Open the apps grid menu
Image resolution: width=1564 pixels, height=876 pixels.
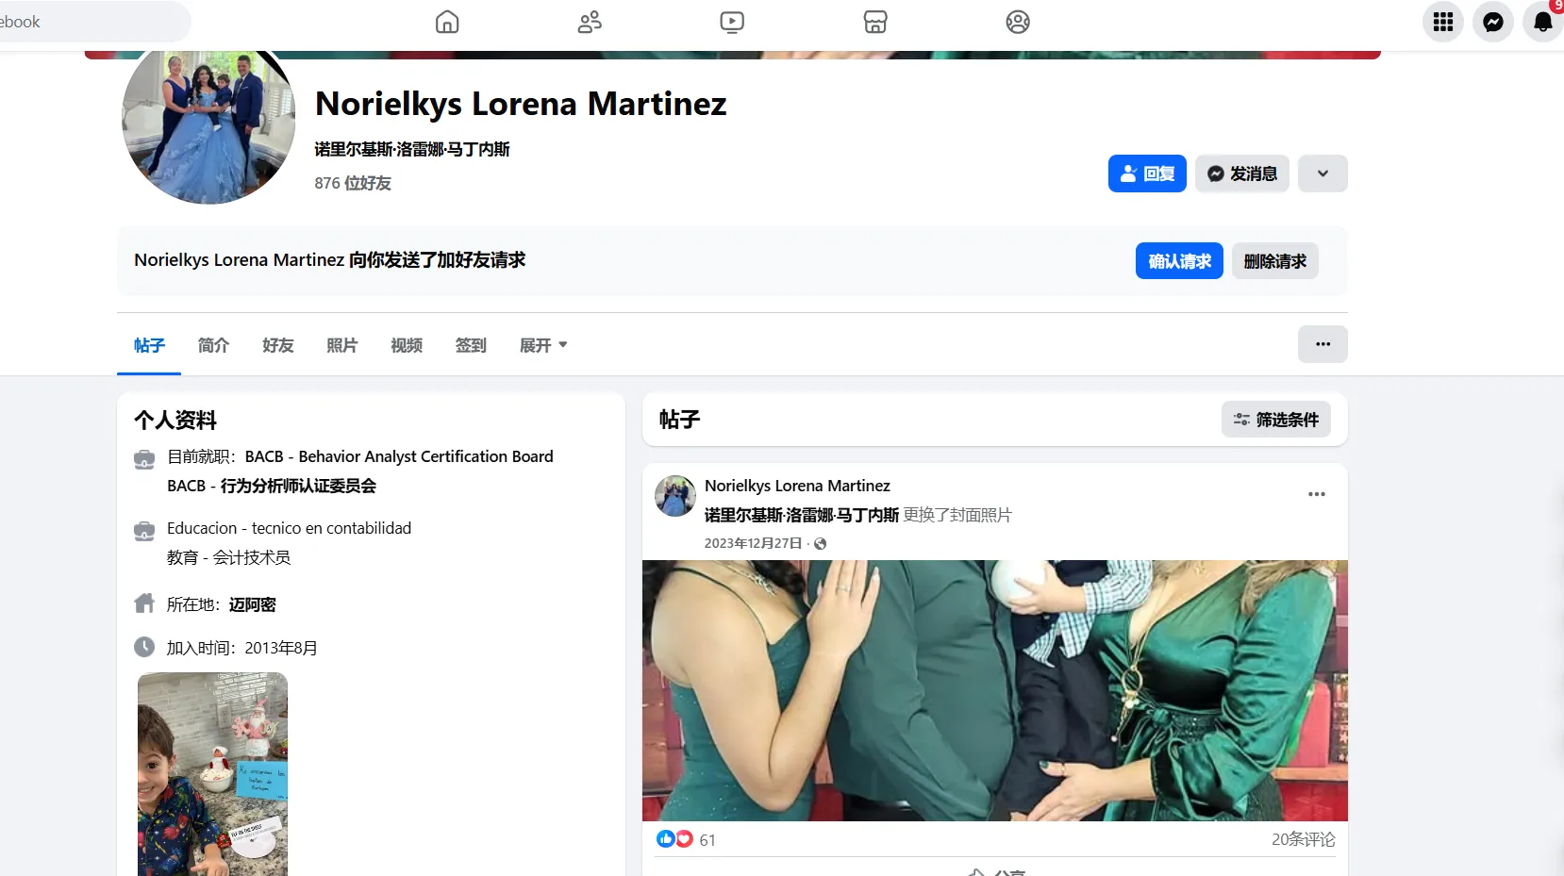1441,21
